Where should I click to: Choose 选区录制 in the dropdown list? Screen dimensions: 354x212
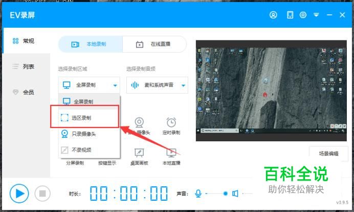click(x=89, y=118)
